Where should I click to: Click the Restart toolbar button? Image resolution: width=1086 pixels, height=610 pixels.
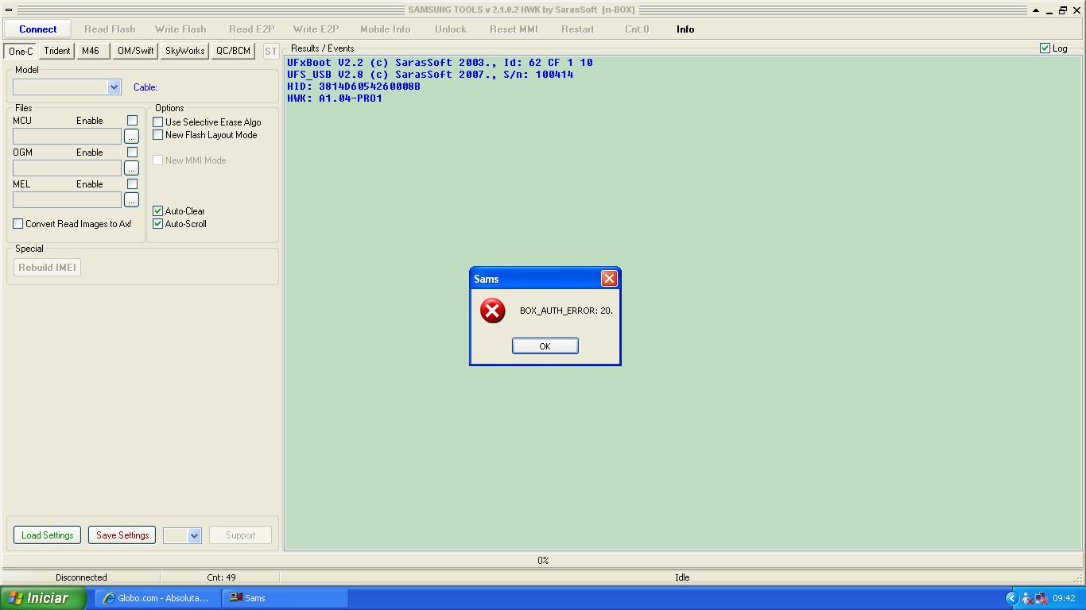tap(577, 29)
